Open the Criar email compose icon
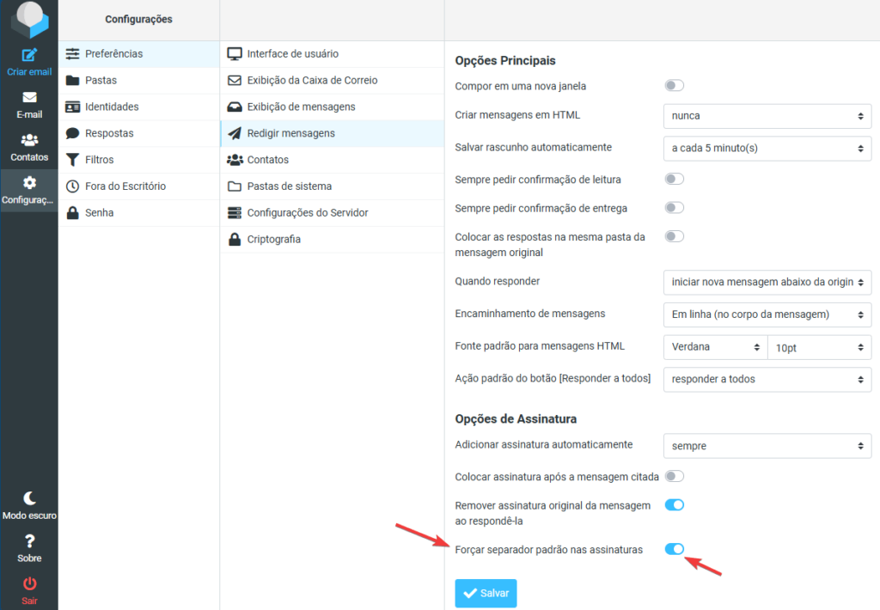The height and width of the screenshot is (610, 880). coord(28,58)
